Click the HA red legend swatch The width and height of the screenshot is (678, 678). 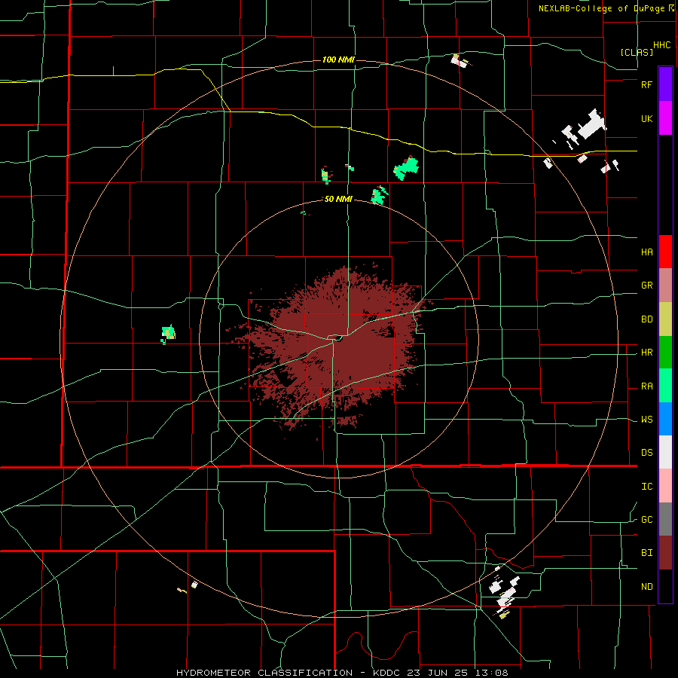pos(665,252)
